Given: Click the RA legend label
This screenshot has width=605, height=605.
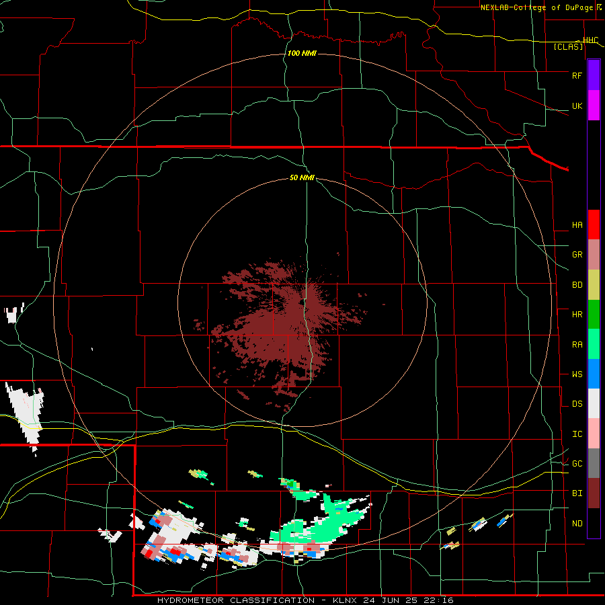Looking at the screenshot, I should (x=577, y=345).
